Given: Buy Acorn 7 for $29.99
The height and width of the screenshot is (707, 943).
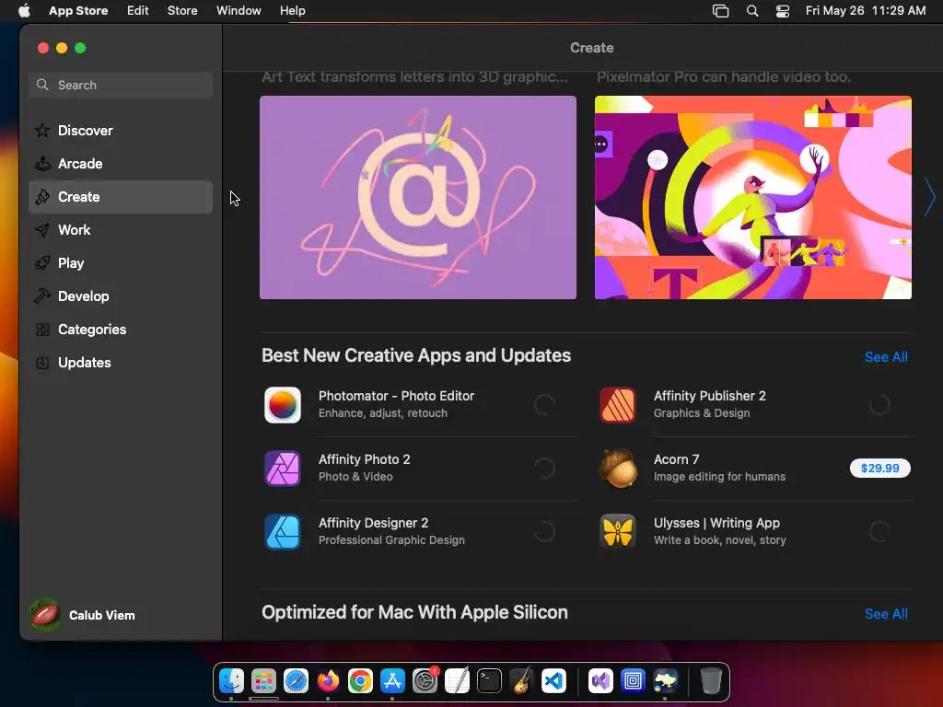Looking at the screenshot, I should coord(879,469).
